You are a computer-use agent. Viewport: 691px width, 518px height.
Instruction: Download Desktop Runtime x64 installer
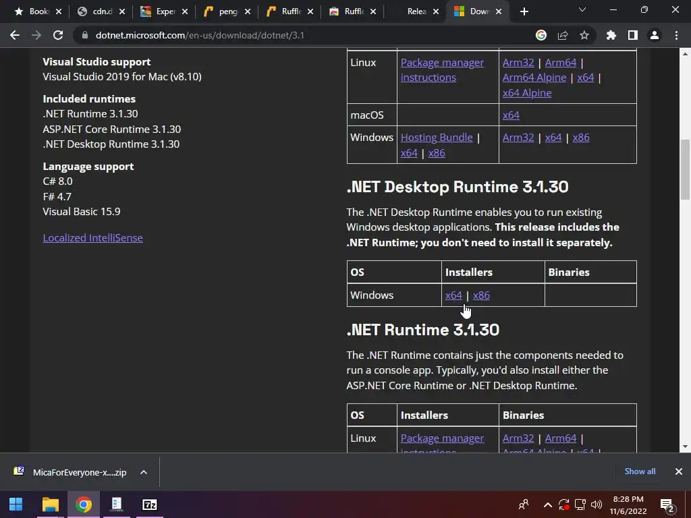coord(453,295)
